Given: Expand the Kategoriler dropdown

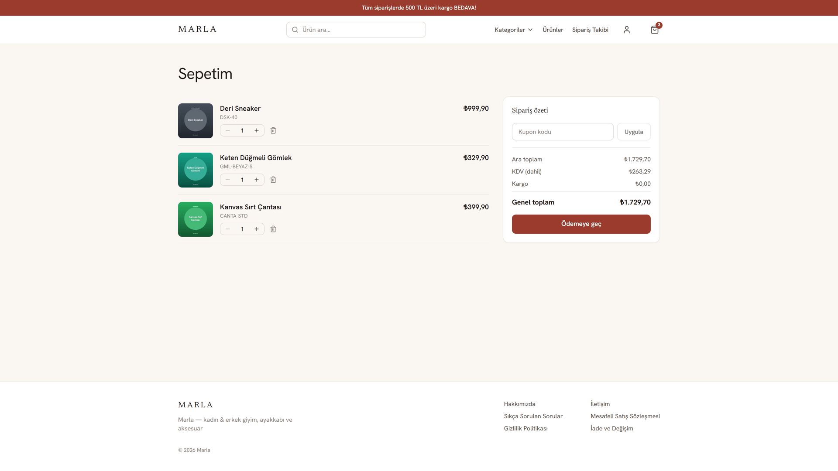Looking at the screenshot, I should pyautogui.click(x=513, y=30).
